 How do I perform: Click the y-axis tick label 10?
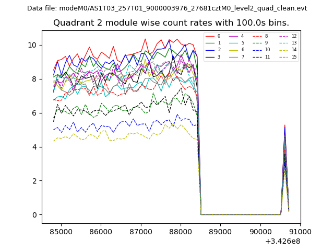[x=33, y=45]
